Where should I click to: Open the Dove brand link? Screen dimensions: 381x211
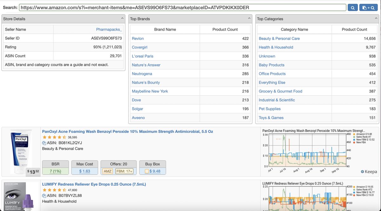(x=136, y=100)
